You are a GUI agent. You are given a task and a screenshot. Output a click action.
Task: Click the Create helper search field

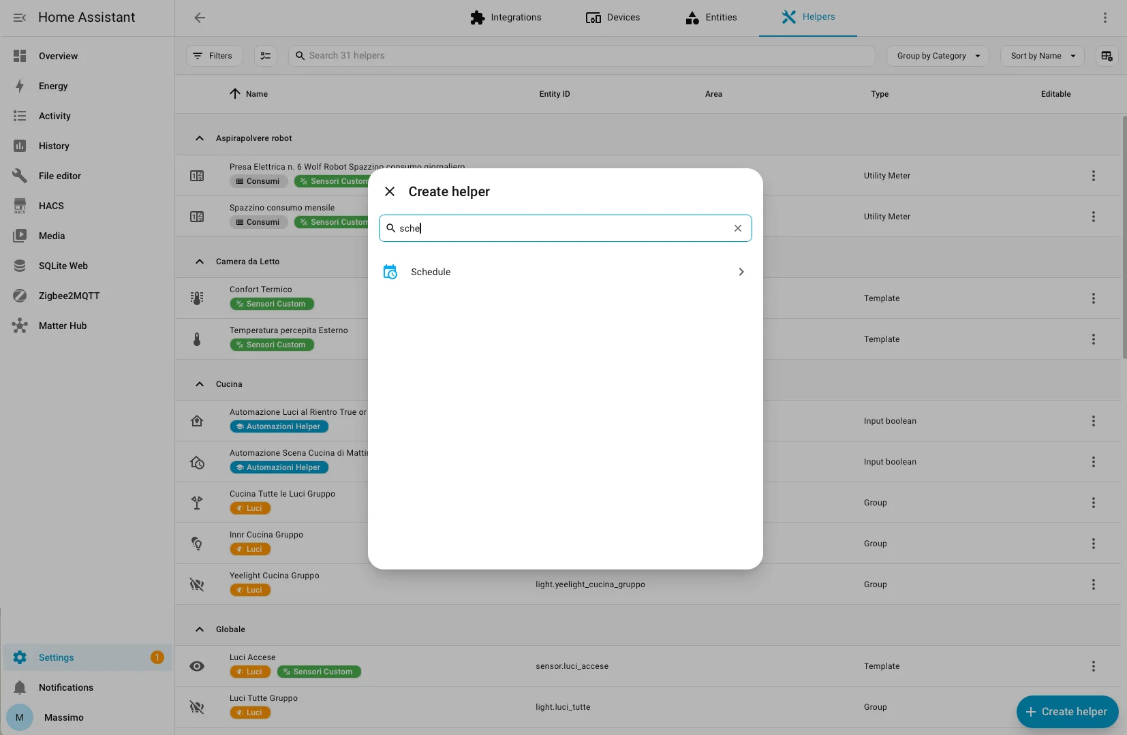tap(566, 228)
